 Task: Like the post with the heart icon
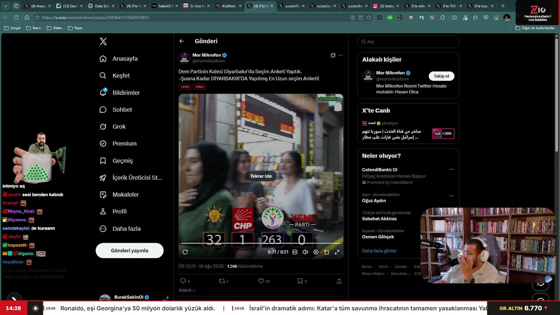(261, 281)
